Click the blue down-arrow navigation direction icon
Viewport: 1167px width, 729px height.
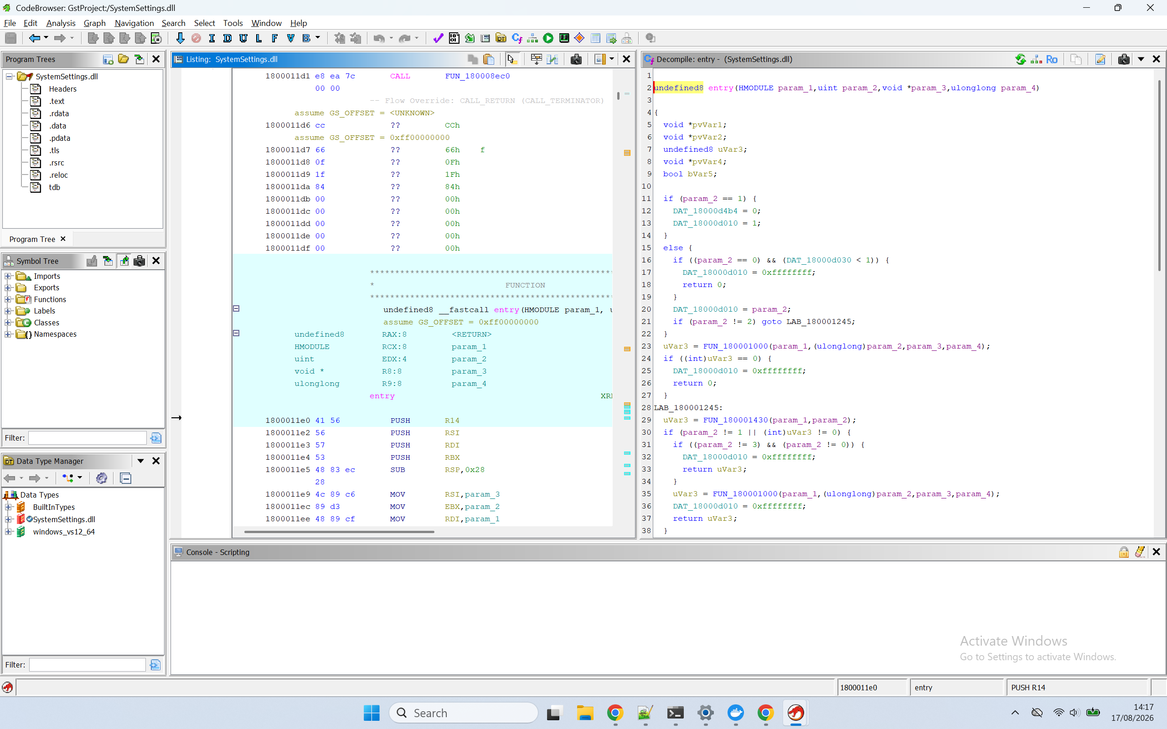pyautogui.click(x=180, y=38)
